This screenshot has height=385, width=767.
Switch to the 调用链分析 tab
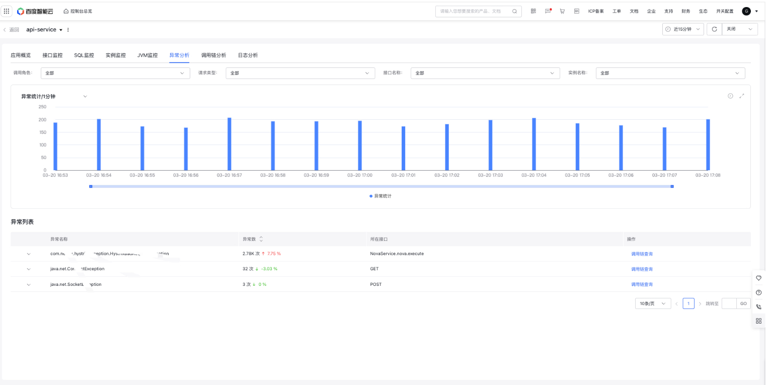coord(213,55)
